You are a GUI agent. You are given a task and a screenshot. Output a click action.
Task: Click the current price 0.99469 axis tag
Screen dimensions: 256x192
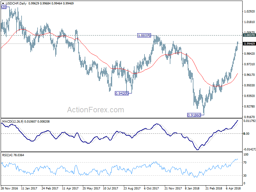pos(249,44)
